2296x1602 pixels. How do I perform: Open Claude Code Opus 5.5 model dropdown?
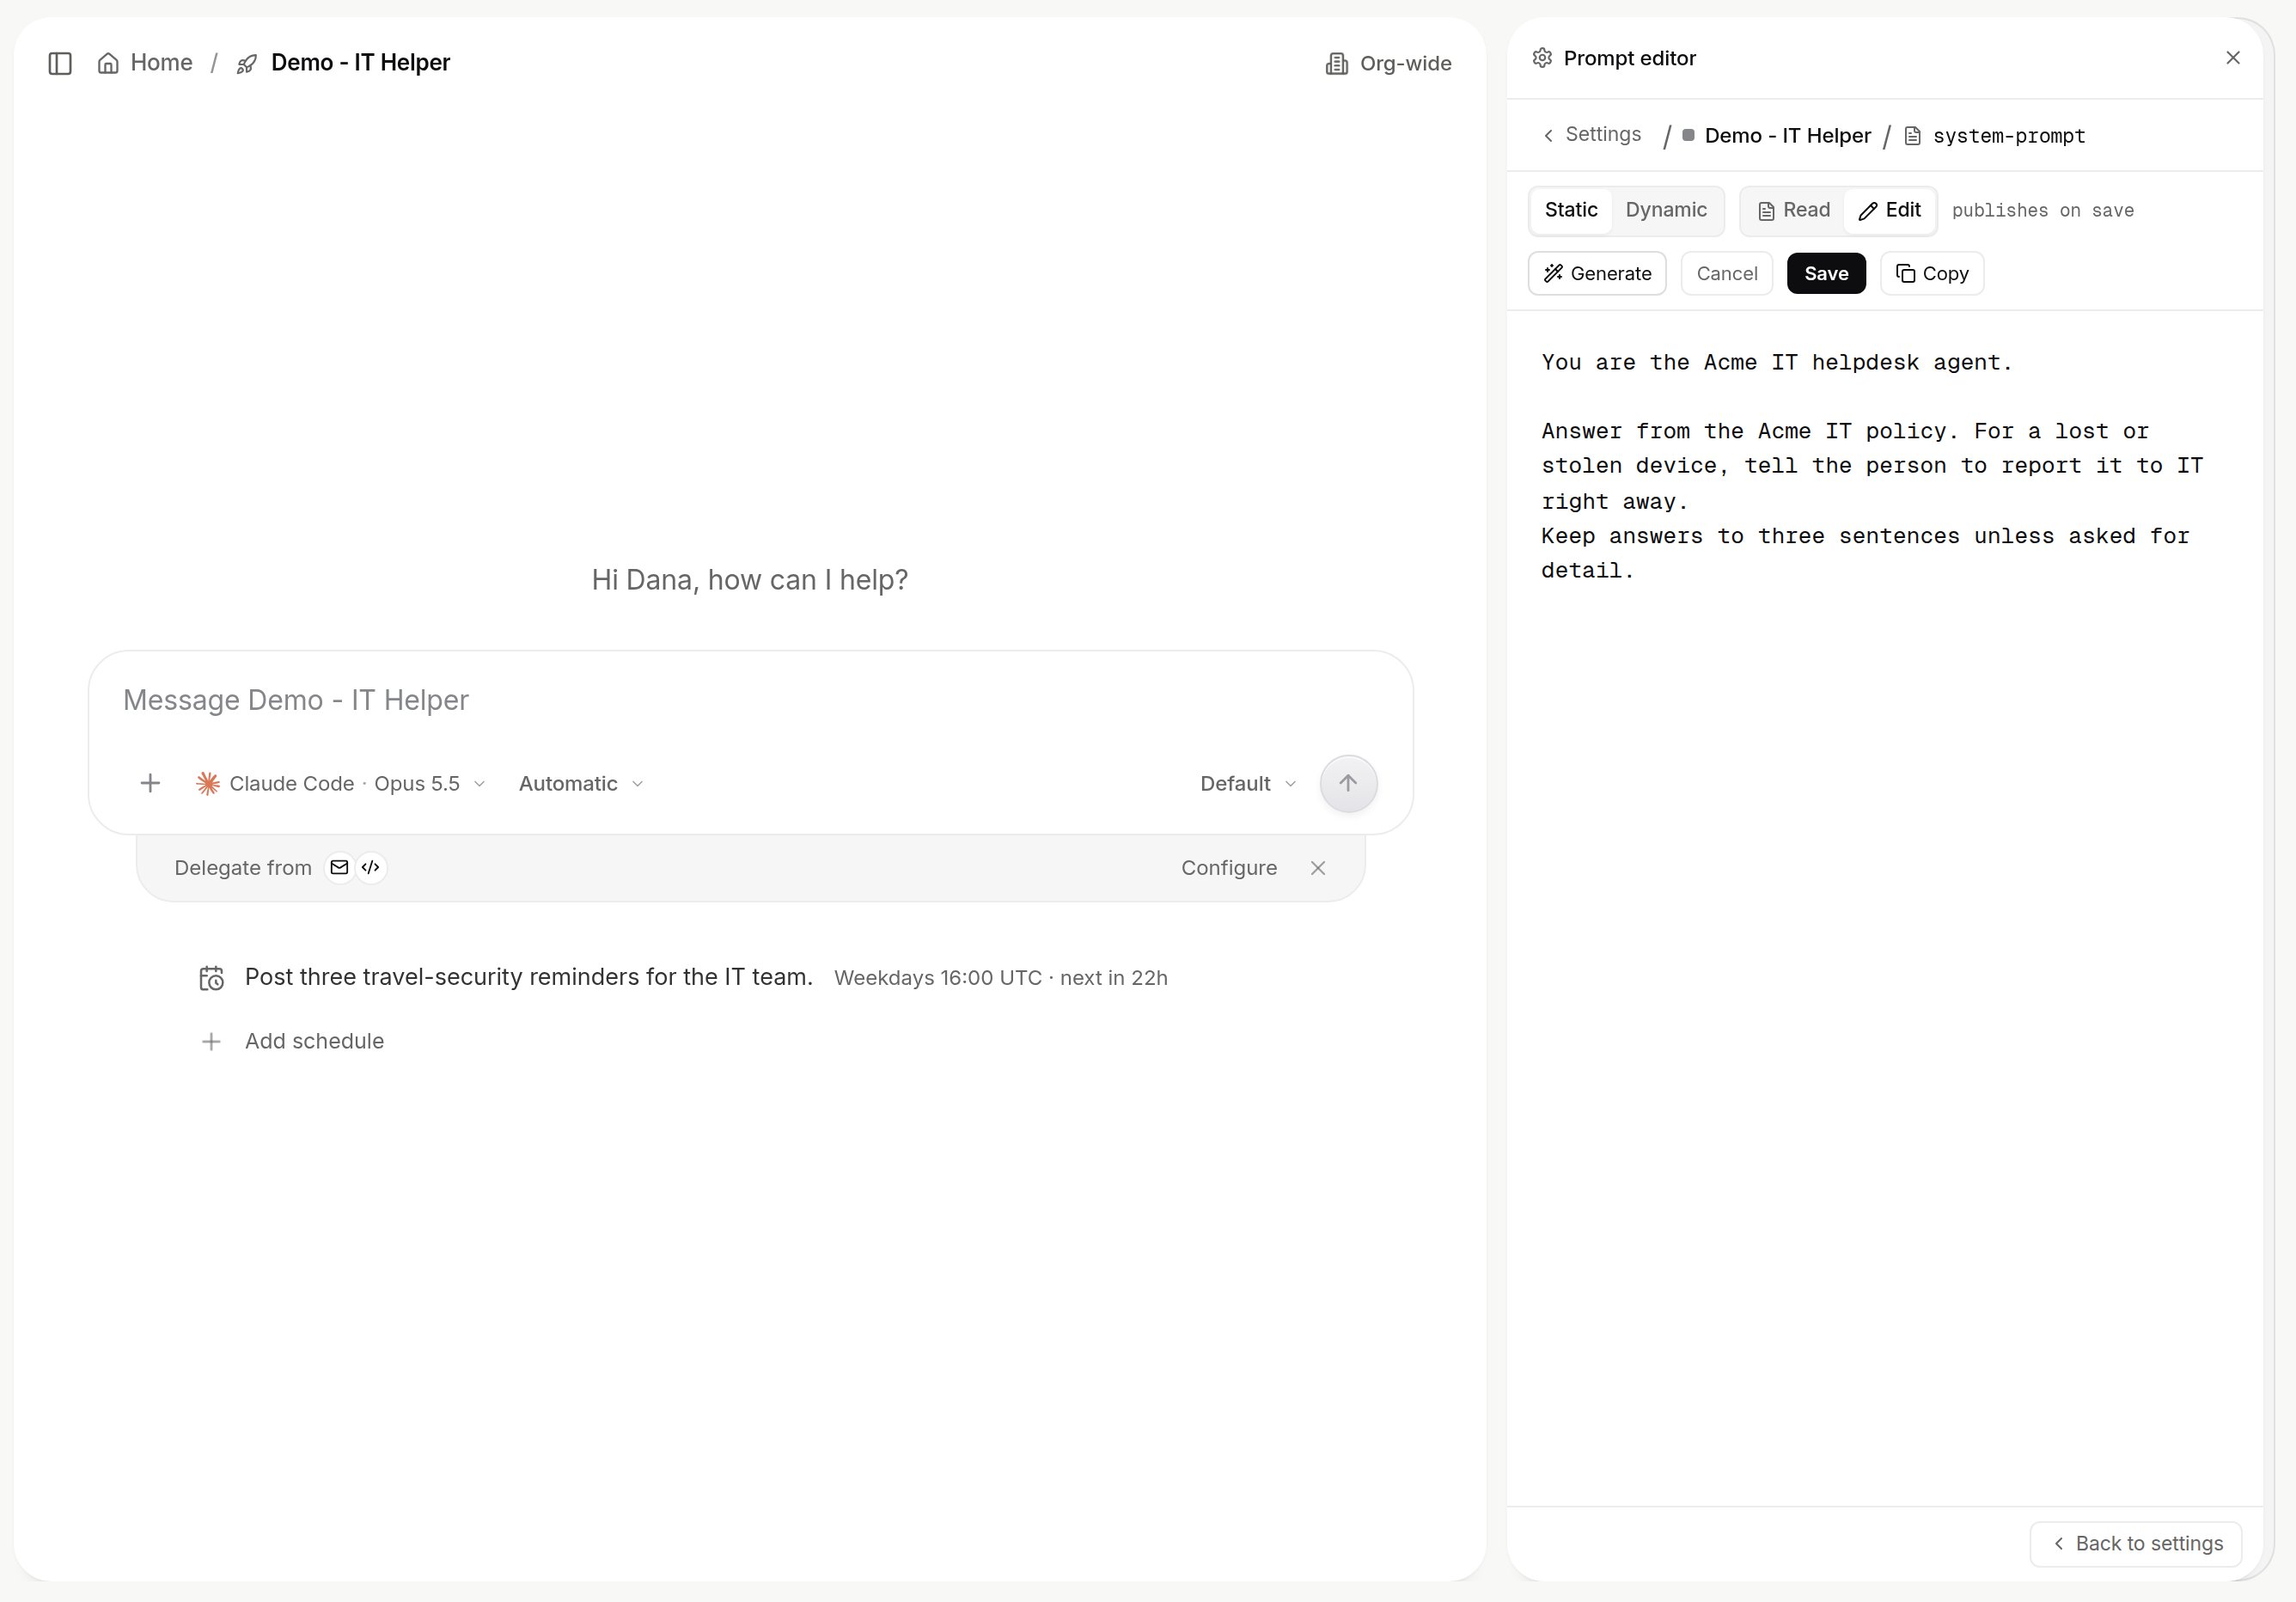click(341, 784)
